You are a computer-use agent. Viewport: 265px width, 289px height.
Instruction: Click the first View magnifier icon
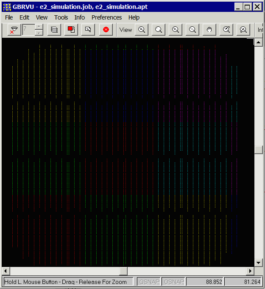click(142, 30)
